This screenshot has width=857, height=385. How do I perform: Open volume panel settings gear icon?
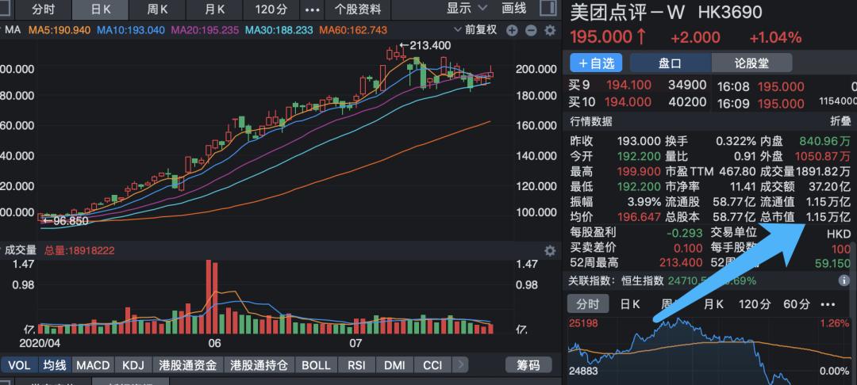(550, 251)
